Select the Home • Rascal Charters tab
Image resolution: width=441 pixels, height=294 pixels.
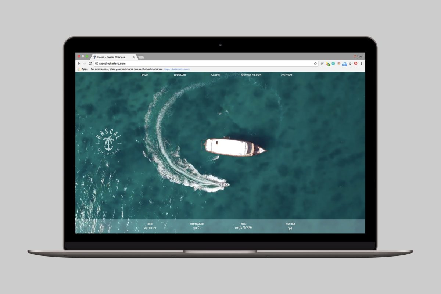[114, 57]
